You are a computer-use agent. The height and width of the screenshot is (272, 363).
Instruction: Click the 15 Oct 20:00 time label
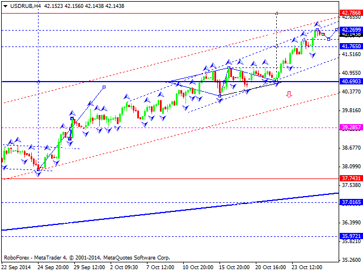233,267
